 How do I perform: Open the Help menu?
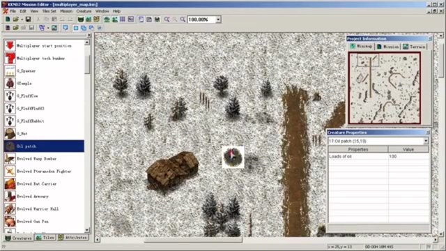point(116,11)
